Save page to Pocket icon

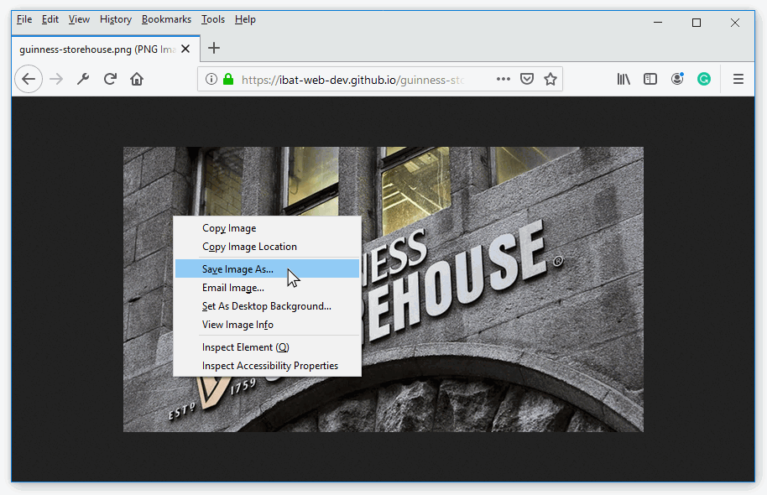click(x=527, y=79)
